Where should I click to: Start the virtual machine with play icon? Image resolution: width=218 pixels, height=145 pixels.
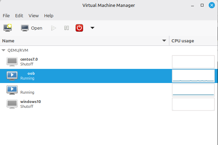(x=53, y=28)
